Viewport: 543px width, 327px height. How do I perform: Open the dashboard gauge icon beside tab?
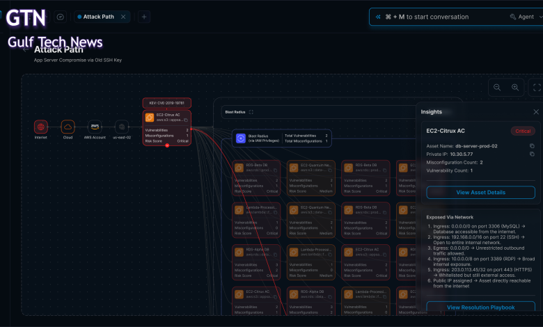(61, 17)
